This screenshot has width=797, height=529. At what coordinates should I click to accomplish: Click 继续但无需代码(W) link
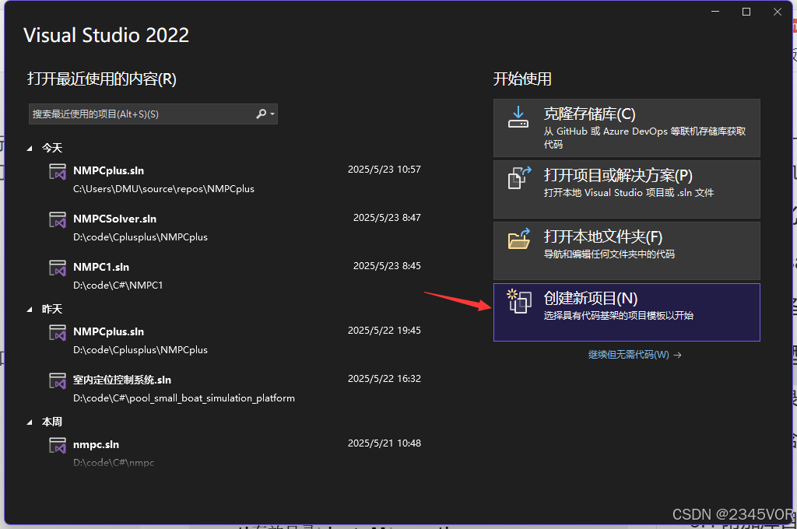[x=634, y=355]
